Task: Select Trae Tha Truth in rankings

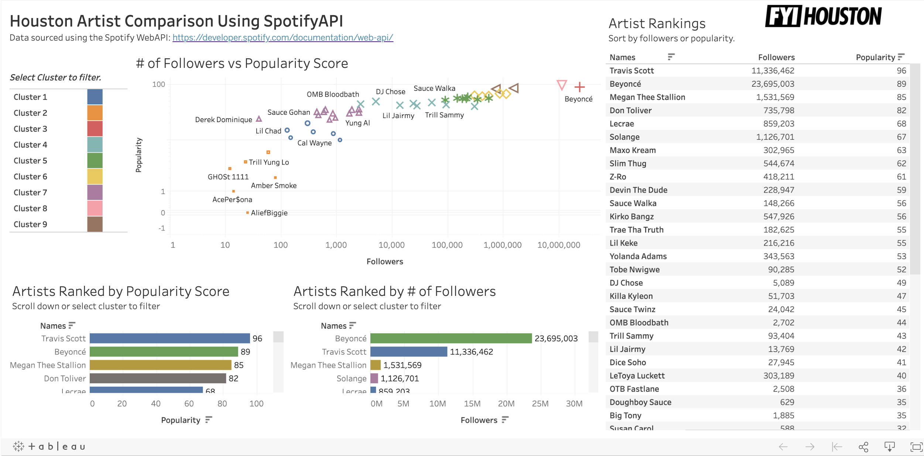Action: 636,230
